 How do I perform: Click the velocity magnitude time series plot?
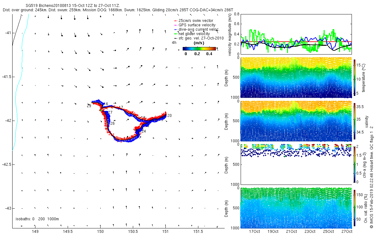pos(296,34)
